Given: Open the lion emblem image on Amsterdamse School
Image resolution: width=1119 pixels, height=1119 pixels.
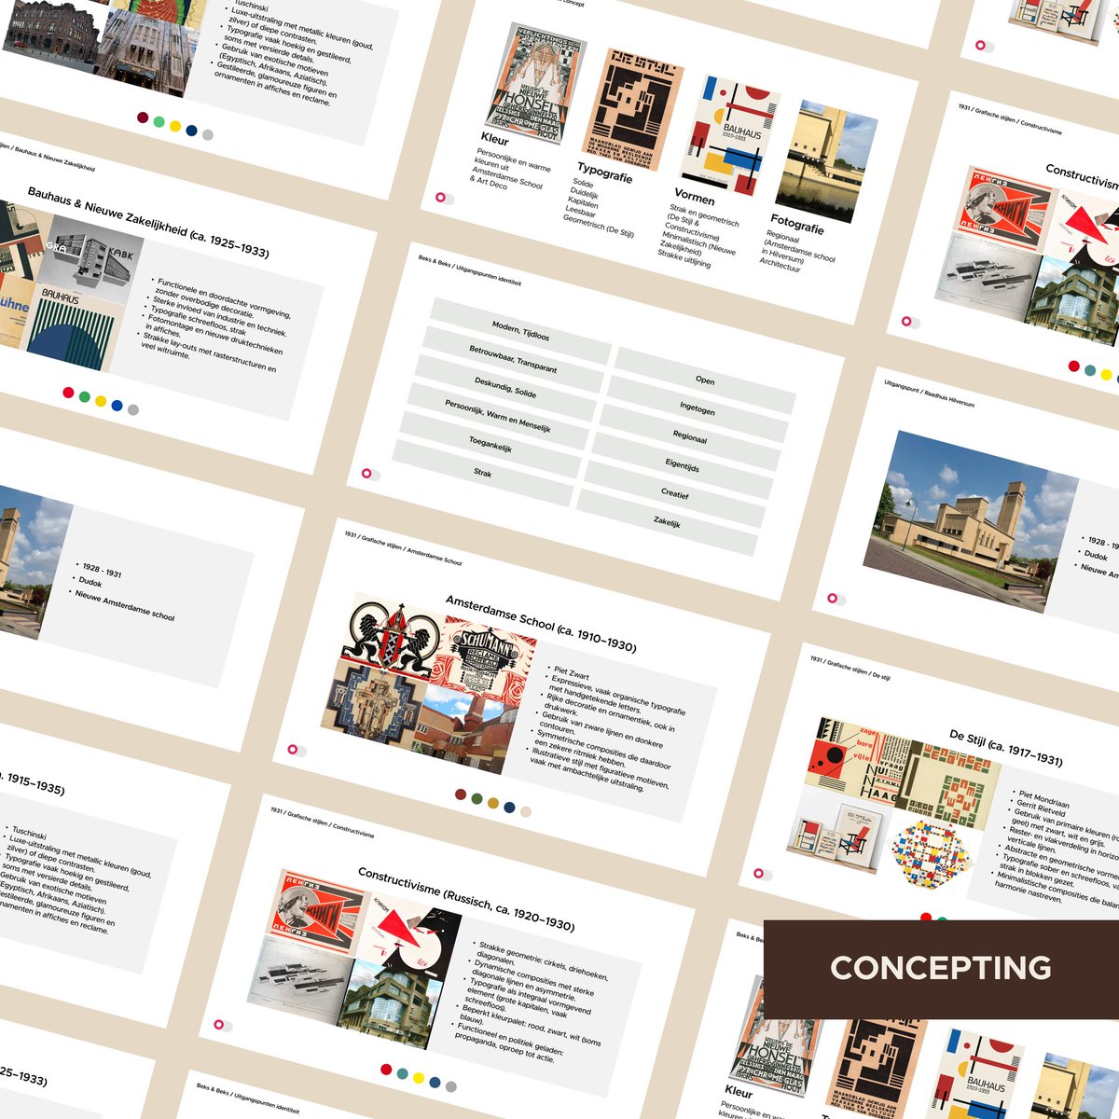Looking at the screenshot, I should pos(389,638).
